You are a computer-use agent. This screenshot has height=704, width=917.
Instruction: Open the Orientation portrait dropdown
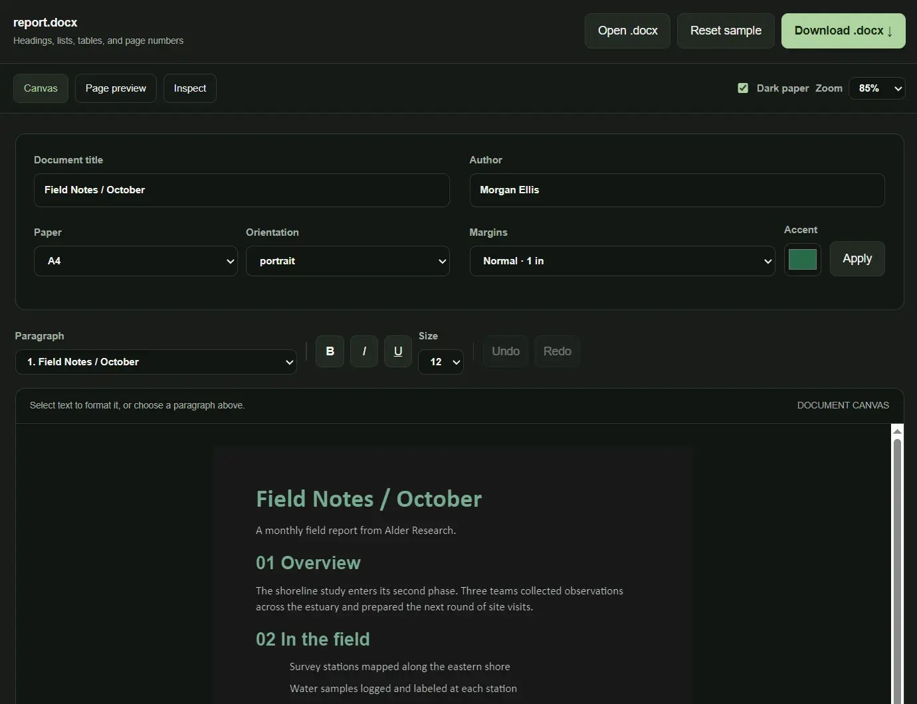pyautogui.click(x=348, y=261)
